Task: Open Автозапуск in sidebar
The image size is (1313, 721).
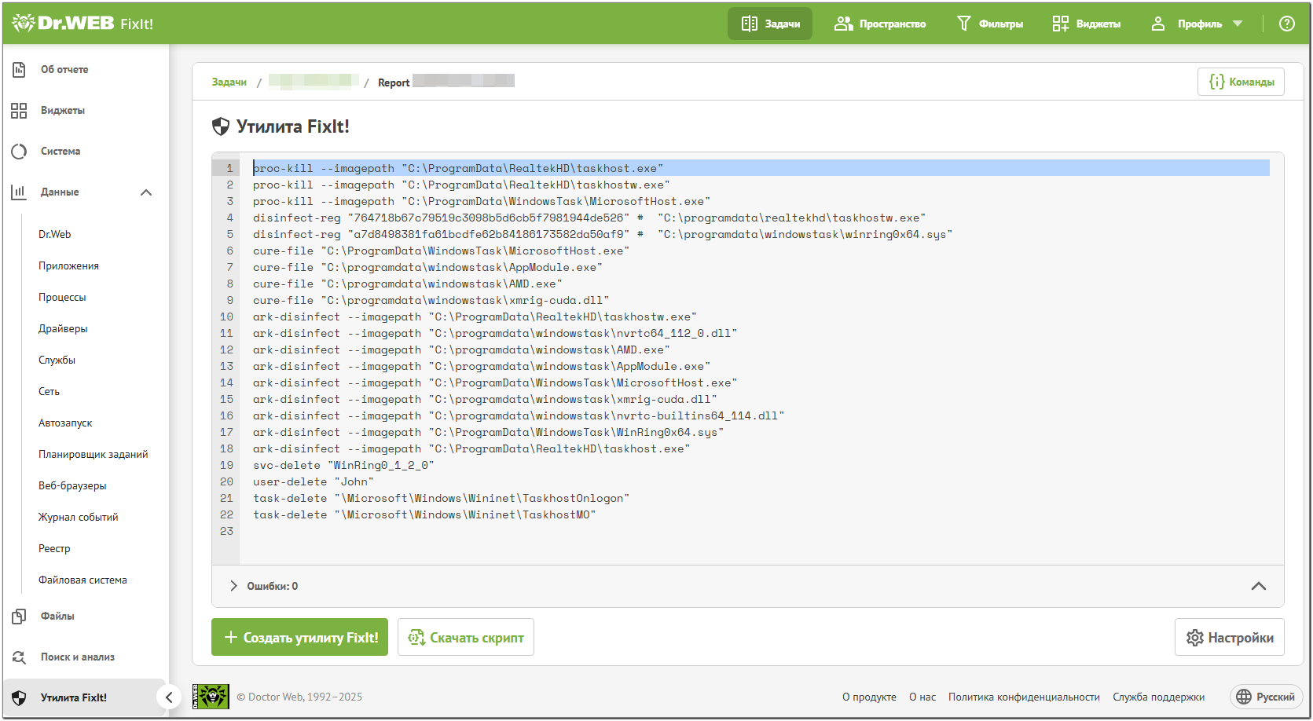Action: pyautogui.click(x=65, y=423)
